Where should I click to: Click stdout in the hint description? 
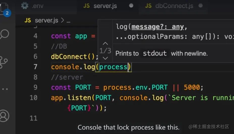tap(155, 53)
